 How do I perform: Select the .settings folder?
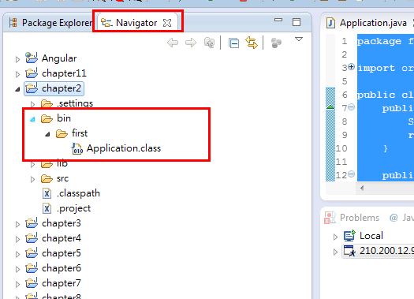pyautogui.click(x=75, y=103)
